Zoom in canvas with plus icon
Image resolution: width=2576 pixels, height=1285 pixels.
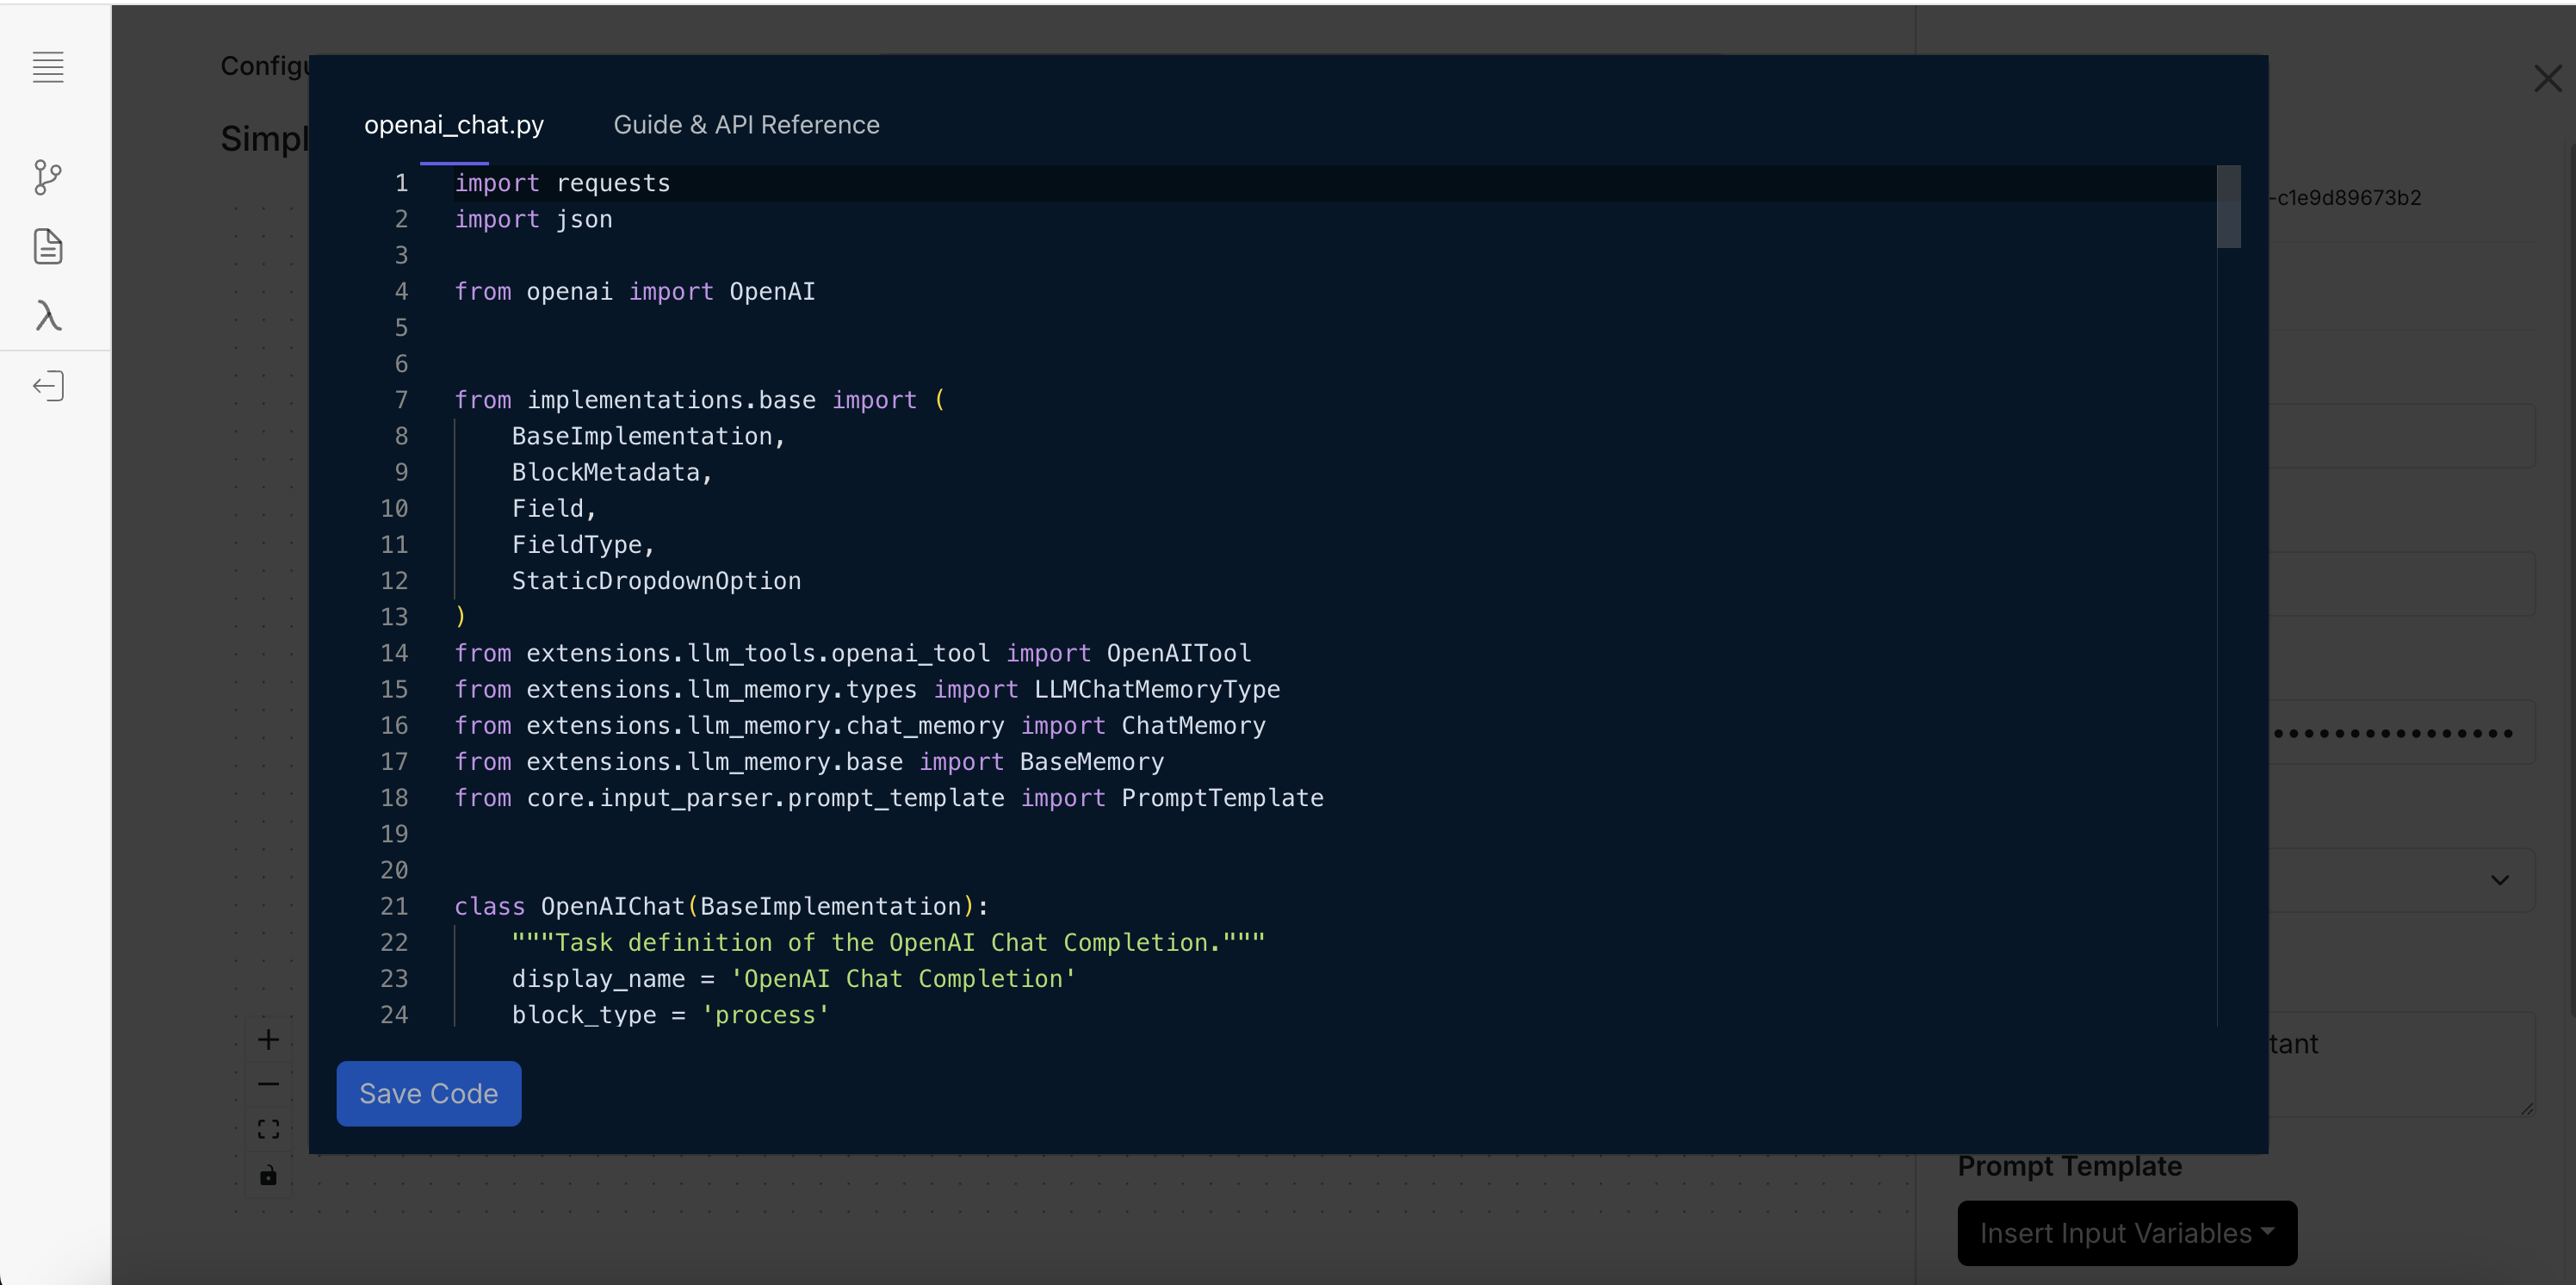pos(268,1040)
